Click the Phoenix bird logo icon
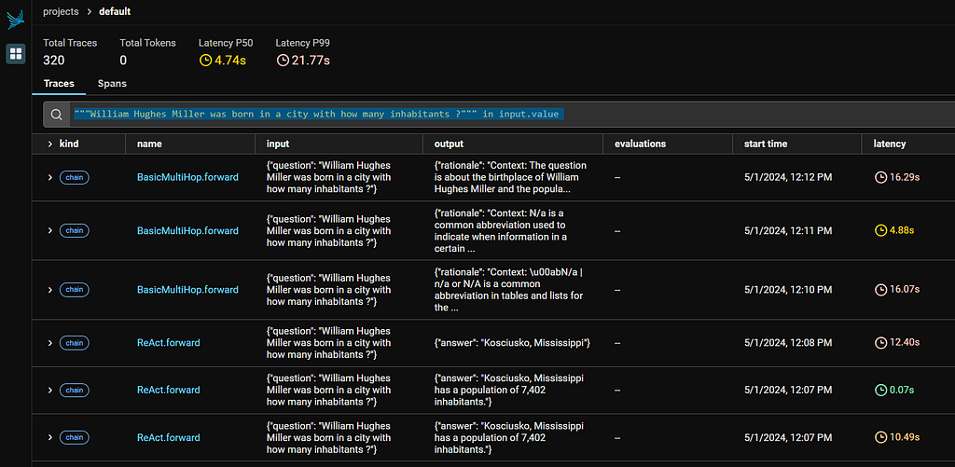Screen dimensions: 955x467 [x=15, y=21]
